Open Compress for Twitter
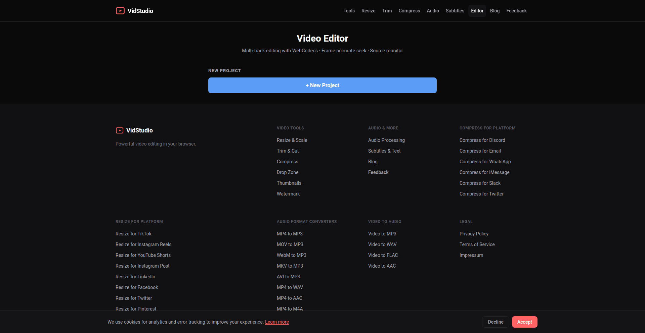 point(481,194)
